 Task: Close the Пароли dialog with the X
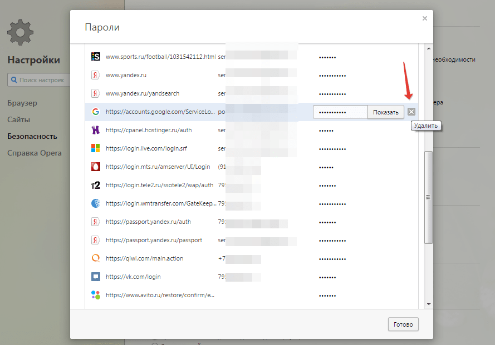click(x=425, y=18)
